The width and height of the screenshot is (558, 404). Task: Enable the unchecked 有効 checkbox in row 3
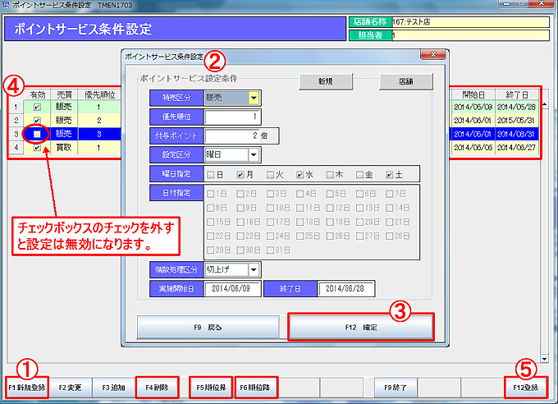[x=37, y=134]
